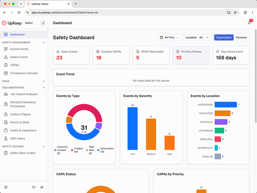The image size is (257, 193).
Task: Collapse the Documentation section
Action: (x=44, y=88)
